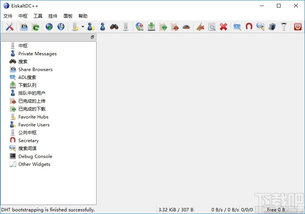305x214 pixels.
Task: Open search via binoculars toolbar icon
Action: 114,27
